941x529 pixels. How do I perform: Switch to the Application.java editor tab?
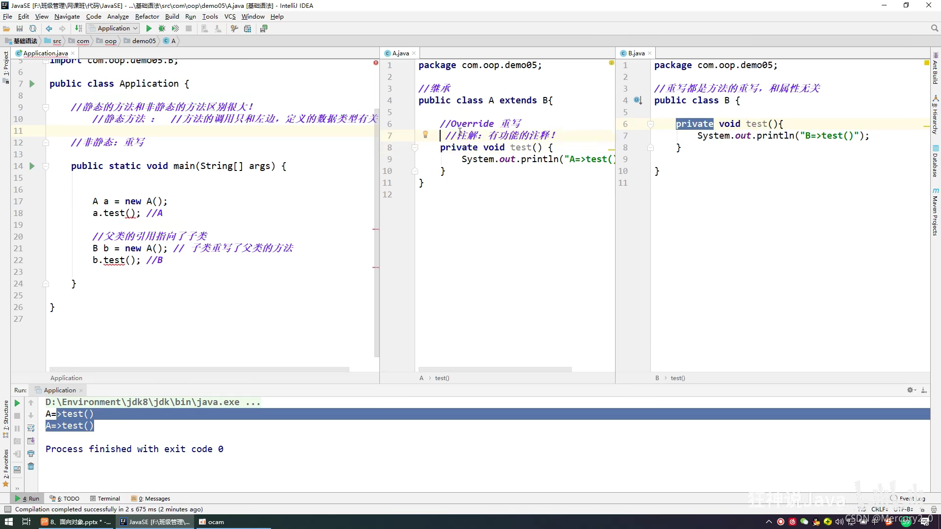pyautogui.click(x=45, y=53)
